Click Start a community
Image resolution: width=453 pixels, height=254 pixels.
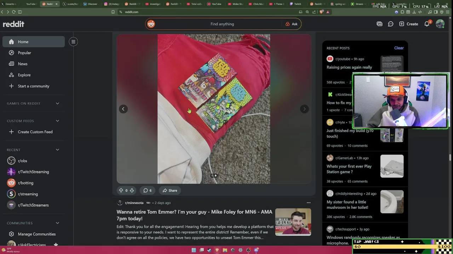click(x=33, y=86)
